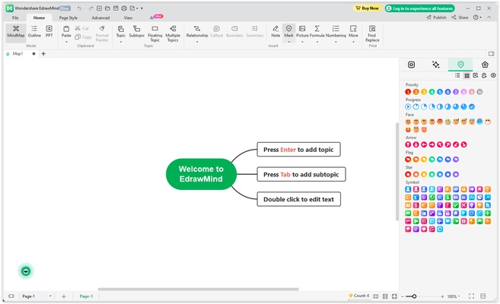Apply Numbering to topics
The image size is (500, 304).
click(336, 31)
